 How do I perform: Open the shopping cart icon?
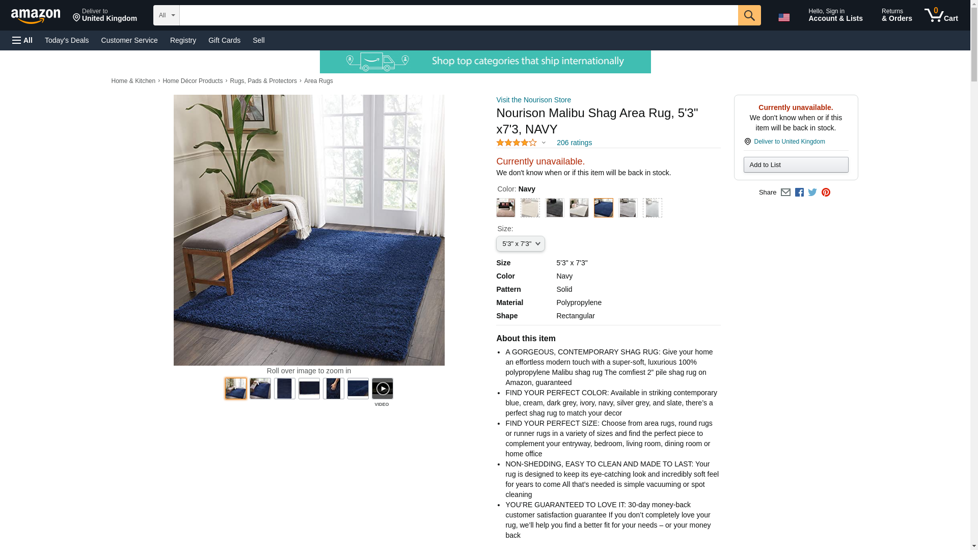click(x=941, y=15)
